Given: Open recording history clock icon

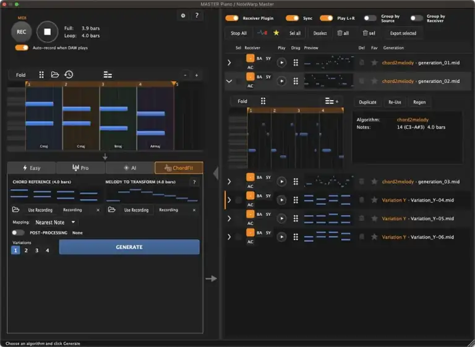Looking at the screenshot, I should 69,75.
